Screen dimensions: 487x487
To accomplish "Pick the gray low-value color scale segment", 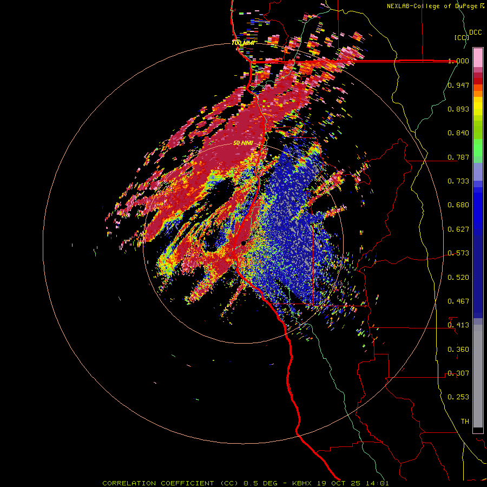I will pos(478,376).
